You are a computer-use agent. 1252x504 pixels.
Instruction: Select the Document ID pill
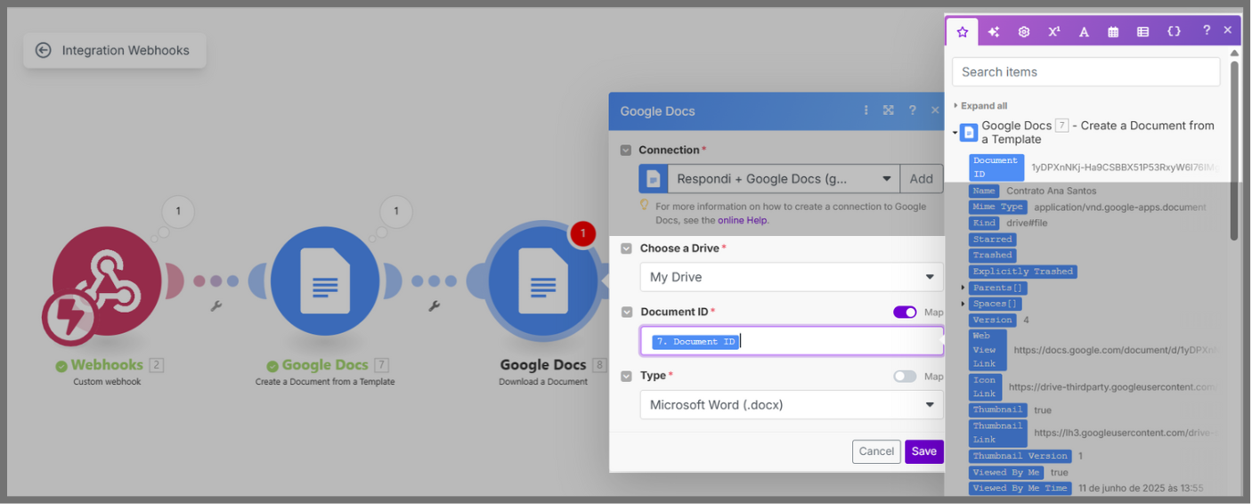[x=996, y=167]
